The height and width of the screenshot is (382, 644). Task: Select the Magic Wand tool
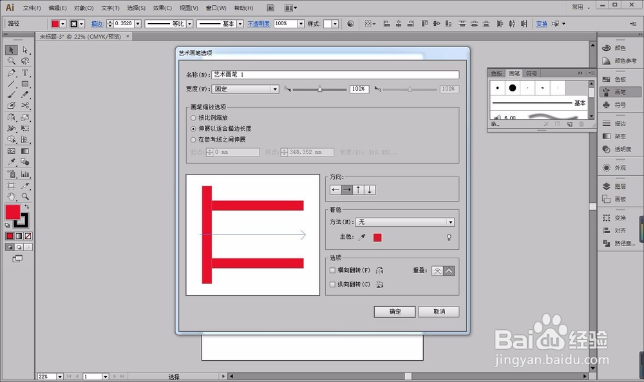(x=11, y=61)
